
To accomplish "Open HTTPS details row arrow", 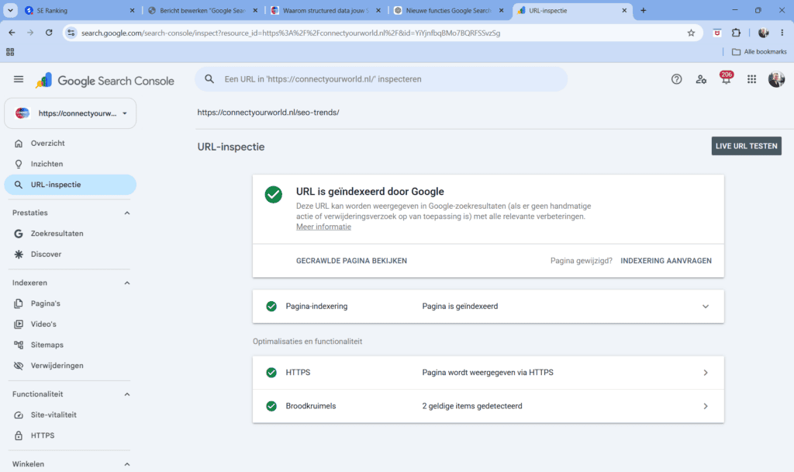I will [706, 373].
